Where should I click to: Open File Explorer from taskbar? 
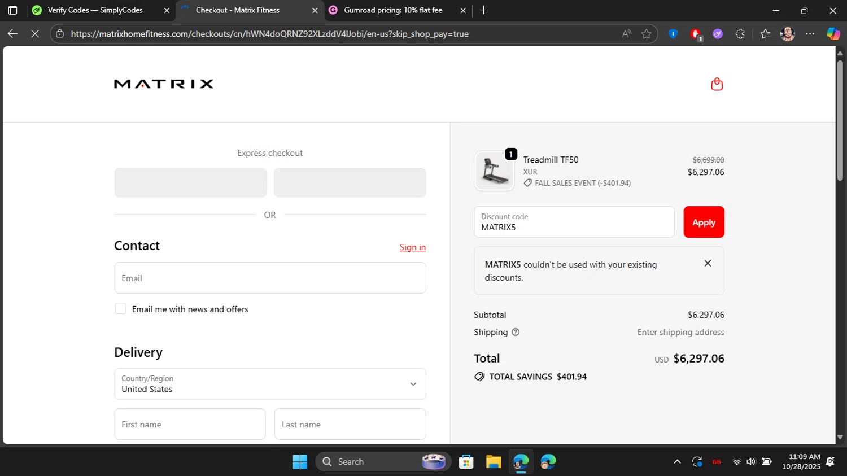point(494,462)
